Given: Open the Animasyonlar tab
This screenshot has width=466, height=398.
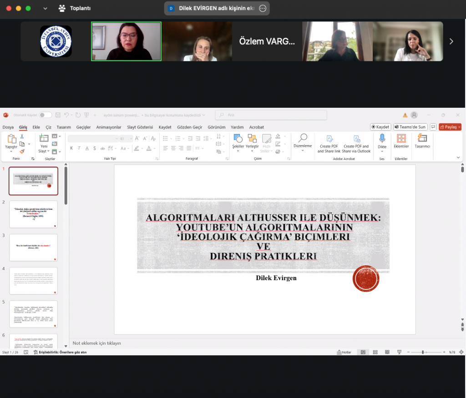Looking at the screenshot, I should point(109,127).
